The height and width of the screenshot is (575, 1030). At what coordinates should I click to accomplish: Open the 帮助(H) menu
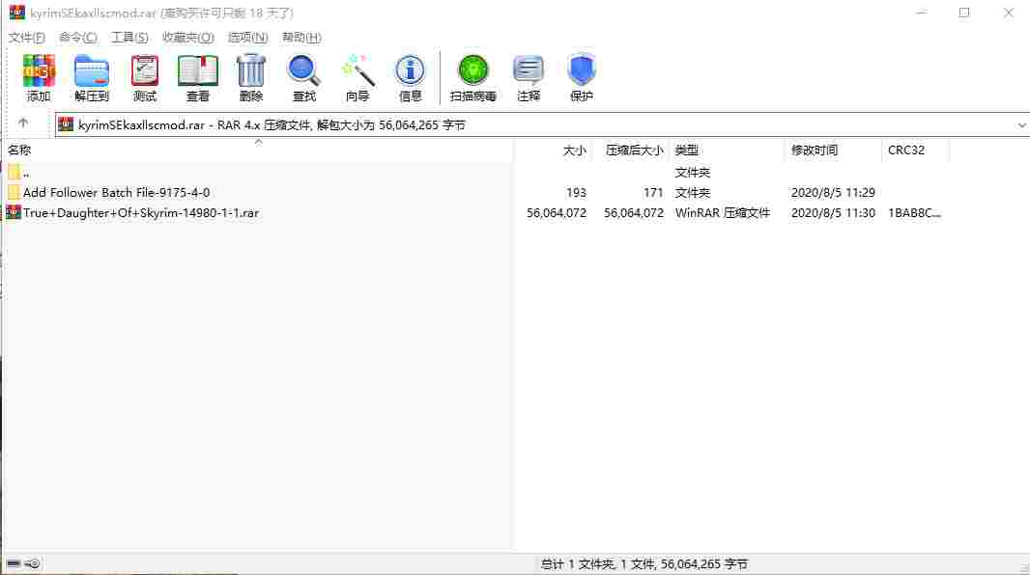(301, 38)
